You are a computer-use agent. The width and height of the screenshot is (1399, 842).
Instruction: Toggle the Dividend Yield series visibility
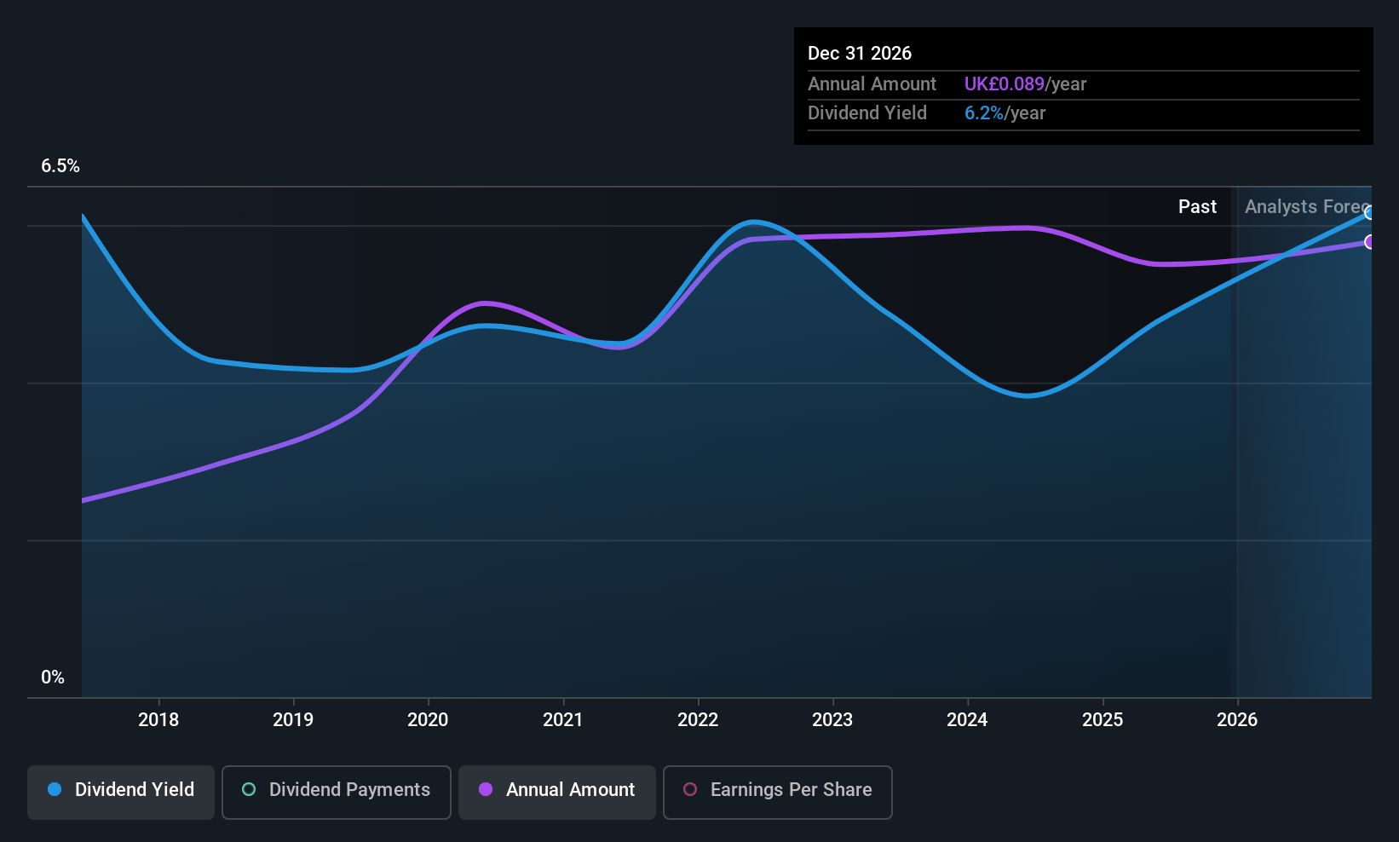coord(120,792)
